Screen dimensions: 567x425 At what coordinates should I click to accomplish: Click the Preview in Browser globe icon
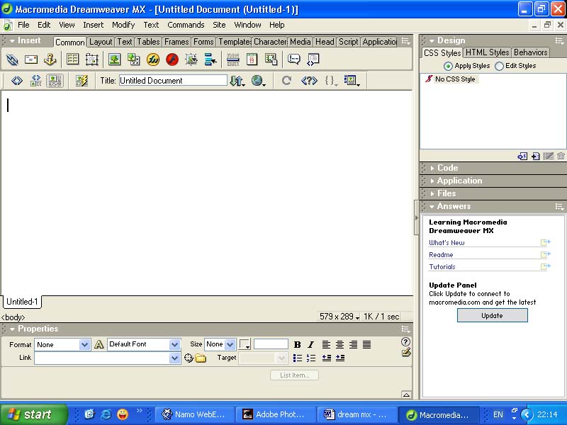(255, 80)
